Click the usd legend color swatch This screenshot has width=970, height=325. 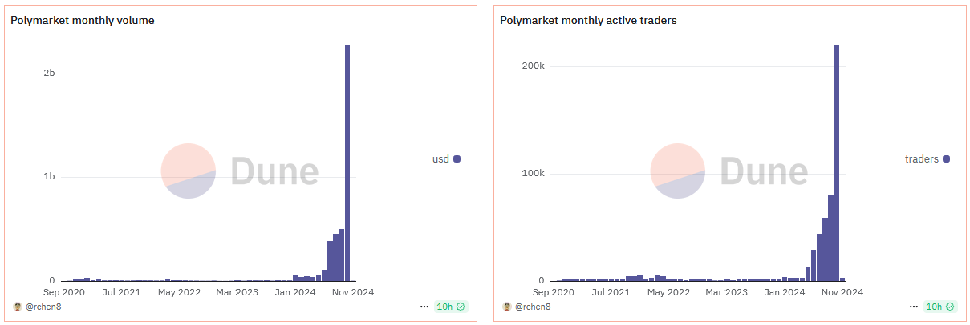[457, 159]
